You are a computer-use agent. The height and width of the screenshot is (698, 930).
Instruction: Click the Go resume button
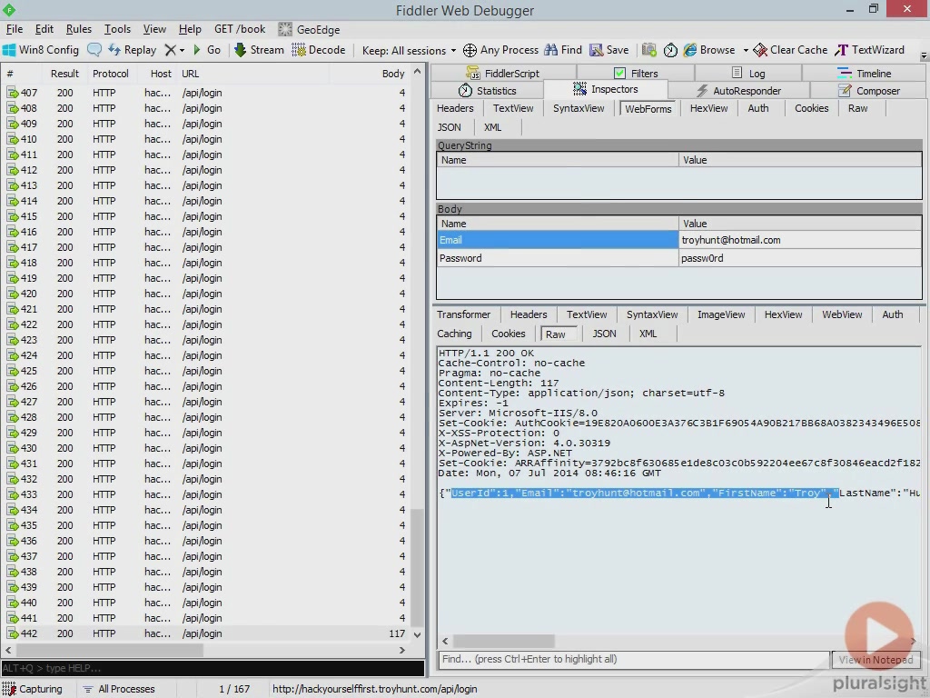207,50
